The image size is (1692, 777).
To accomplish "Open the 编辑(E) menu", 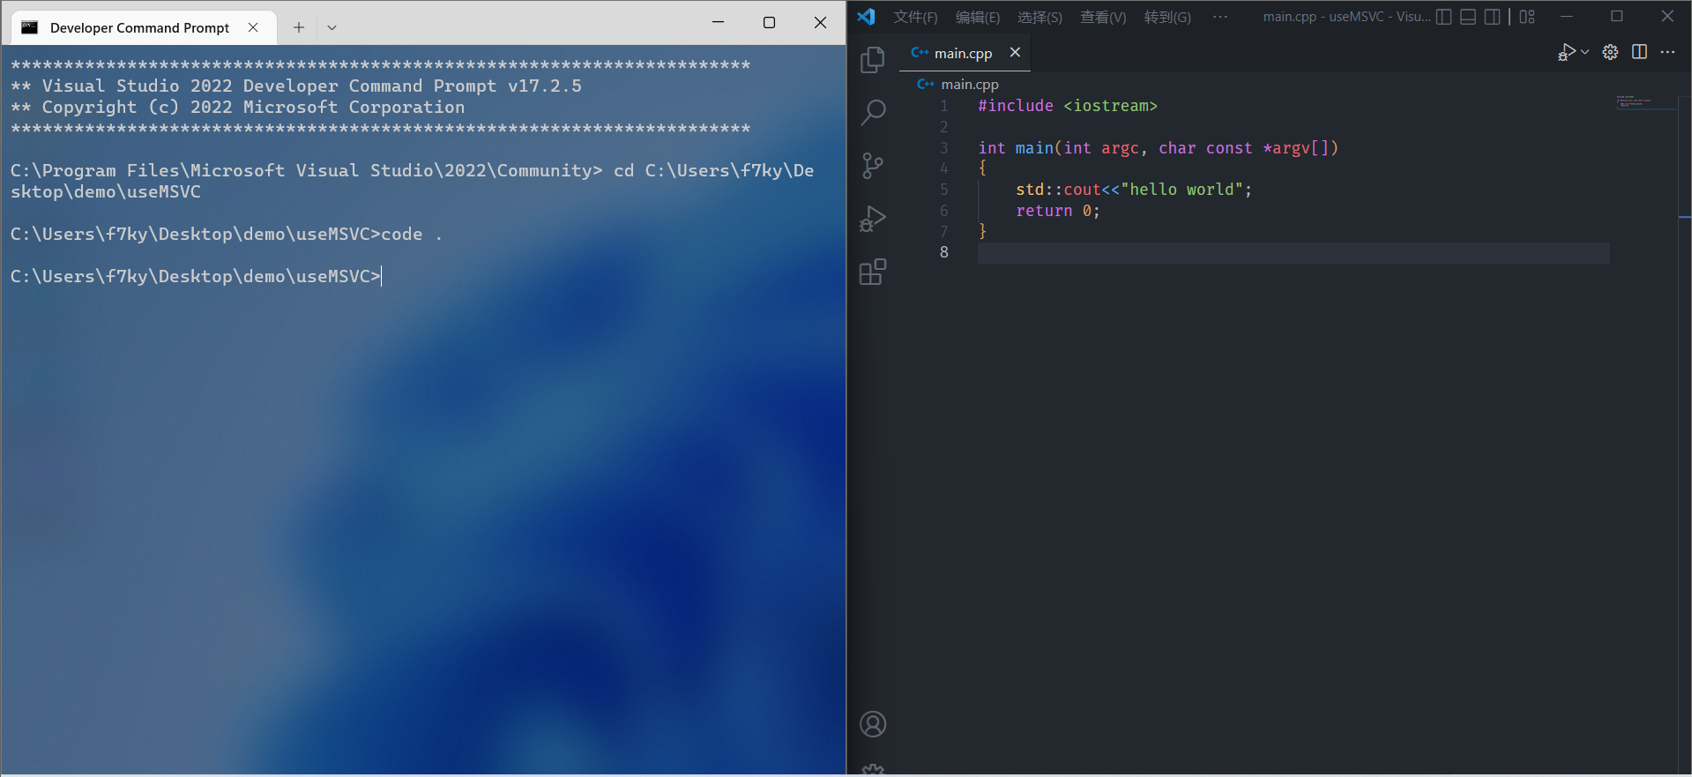I will click(x=978, y=17).
